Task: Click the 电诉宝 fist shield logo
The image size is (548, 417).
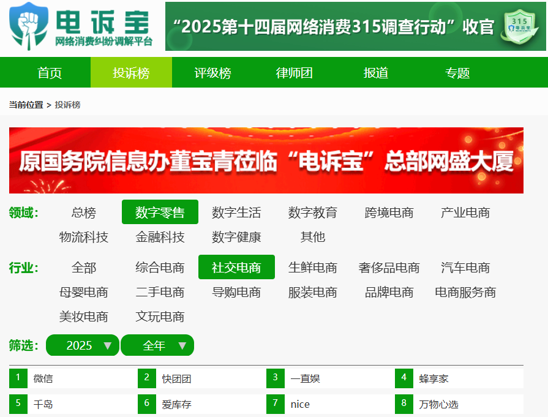Action: point(29,26)
